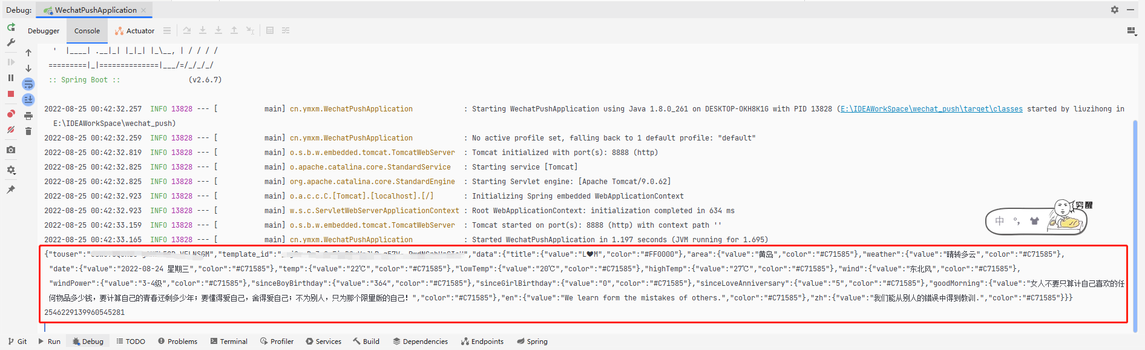Open the Build tool window
The height and width of the screenshot is (350, 1145).
click(x=366, y=342)
